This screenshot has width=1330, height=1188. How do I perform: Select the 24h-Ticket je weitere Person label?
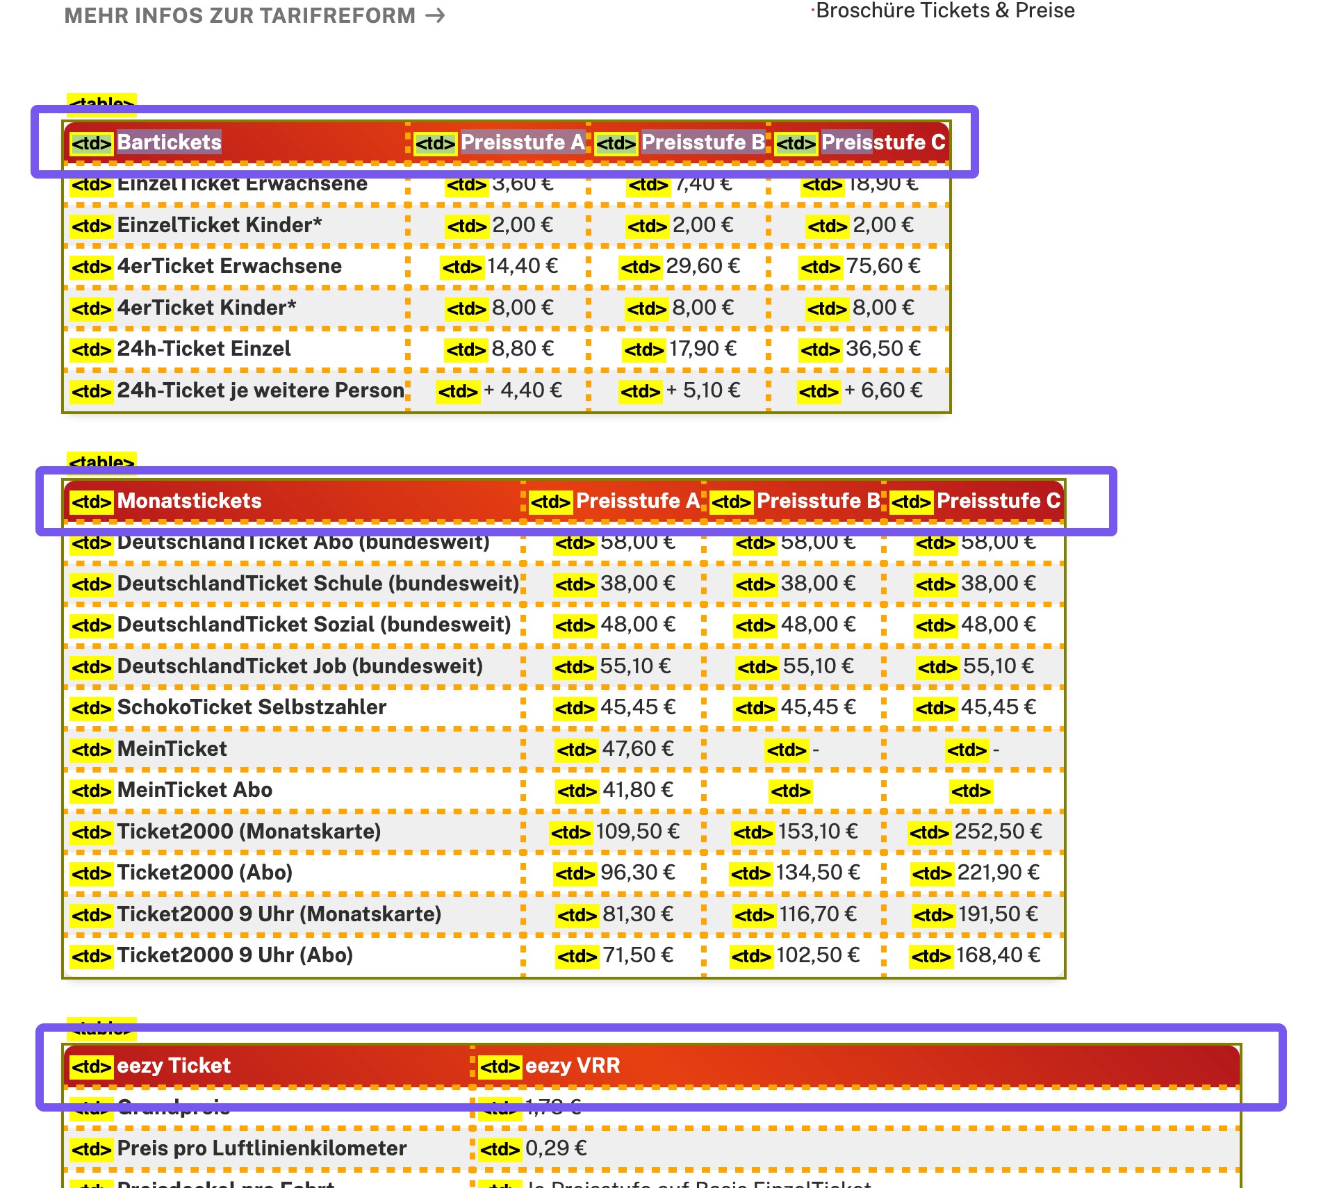(x=261, y=390)
